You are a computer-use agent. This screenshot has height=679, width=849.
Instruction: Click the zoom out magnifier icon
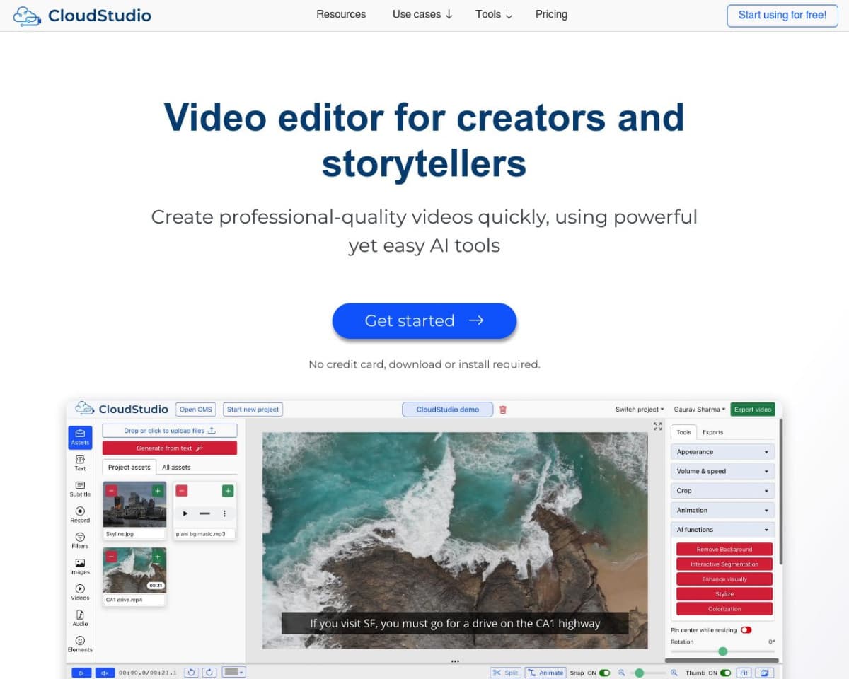(622, 673)
